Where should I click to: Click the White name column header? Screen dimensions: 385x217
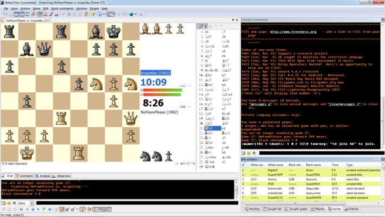pos(276,165)
